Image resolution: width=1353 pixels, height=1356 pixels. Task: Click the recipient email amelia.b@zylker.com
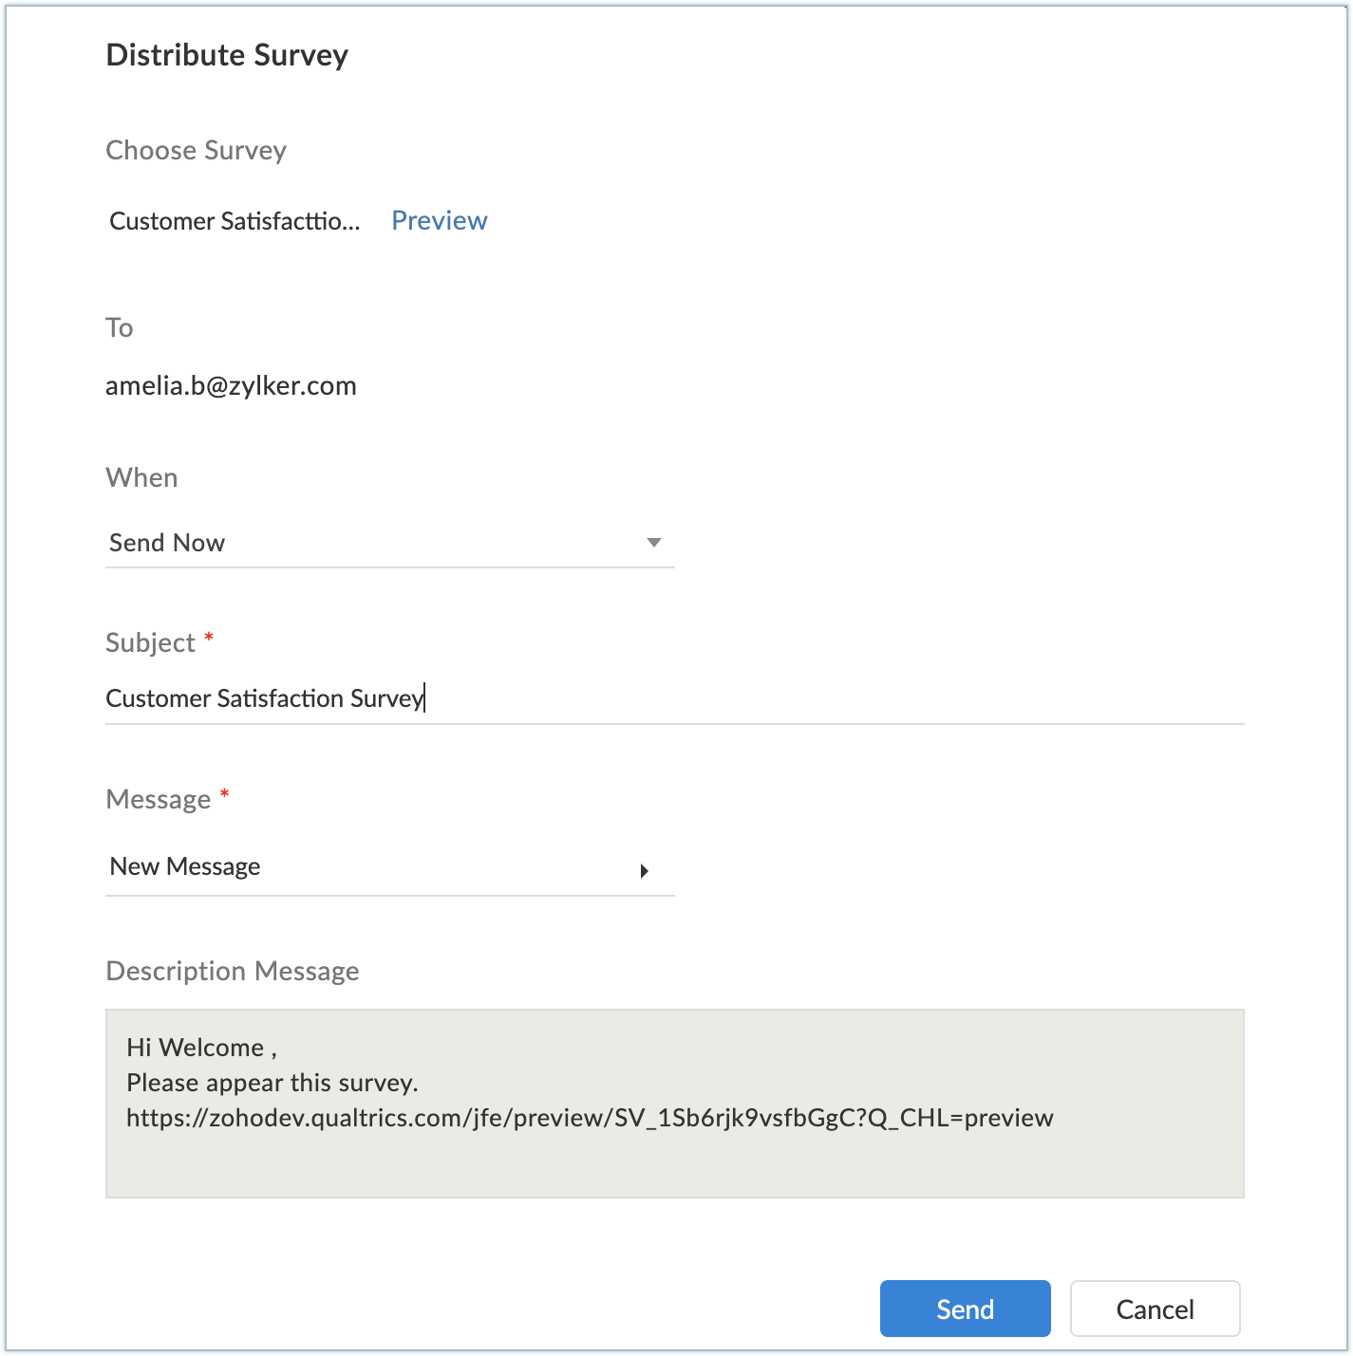(231, 386)
